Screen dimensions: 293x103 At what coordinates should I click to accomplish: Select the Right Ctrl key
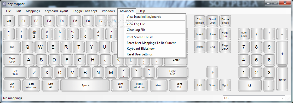tap(179, 85)
